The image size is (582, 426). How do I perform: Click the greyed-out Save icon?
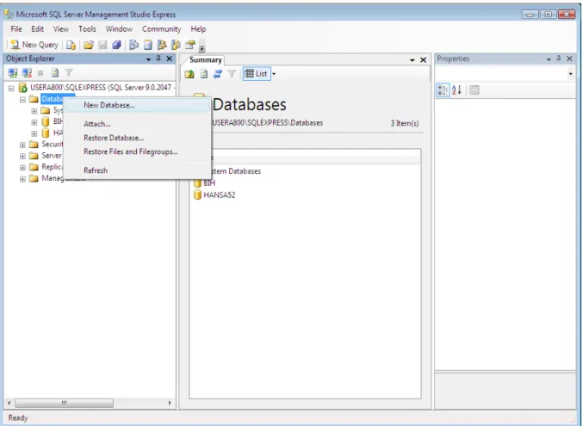[102, 45]
